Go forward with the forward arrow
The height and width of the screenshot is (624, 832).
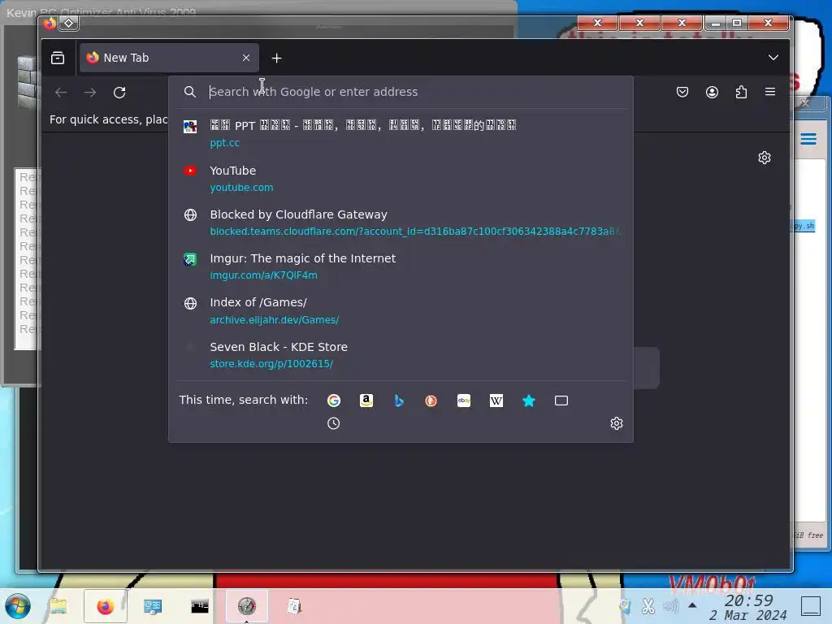click(90, 93)
